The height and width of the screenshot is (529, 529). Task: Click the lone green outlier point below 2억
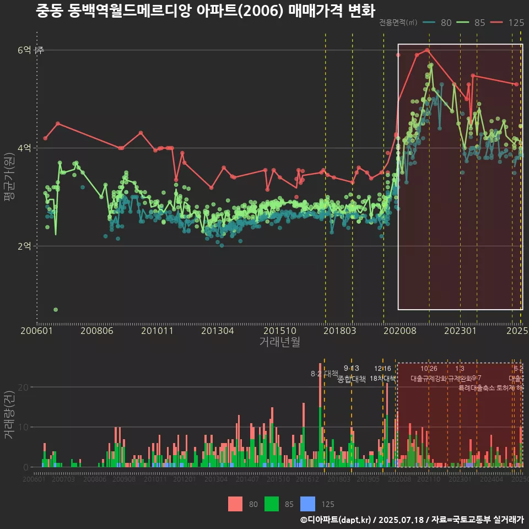coord(56,310)
